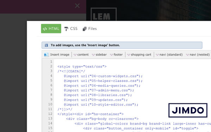Viewport: 211px width, 132px height.
Task: Insert the shopping cart placeholder
Action: (x=139, y=55)
